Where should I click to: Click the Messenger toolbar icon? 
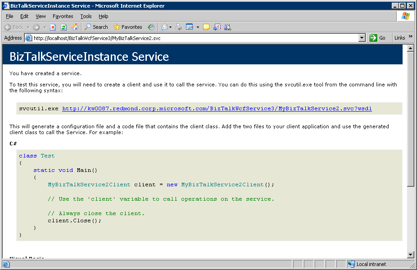pyautogui.click(x=217, y=27)
